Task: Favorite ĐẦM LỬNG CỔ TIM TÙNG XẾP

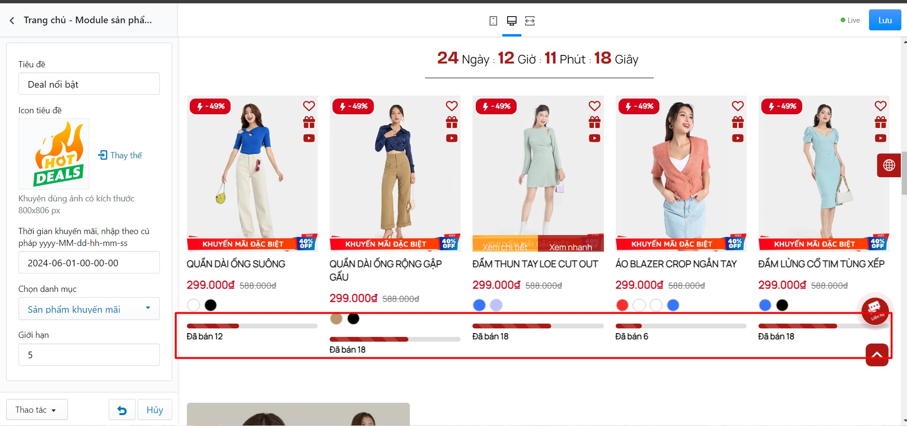Action: [x=880, y=106]
